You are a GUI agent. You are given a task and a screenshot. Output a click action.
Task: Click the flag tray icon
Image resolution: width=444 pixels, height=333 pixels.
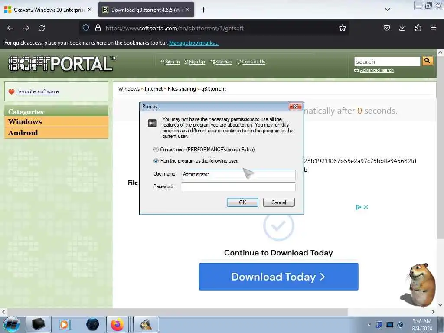[379, 325]
